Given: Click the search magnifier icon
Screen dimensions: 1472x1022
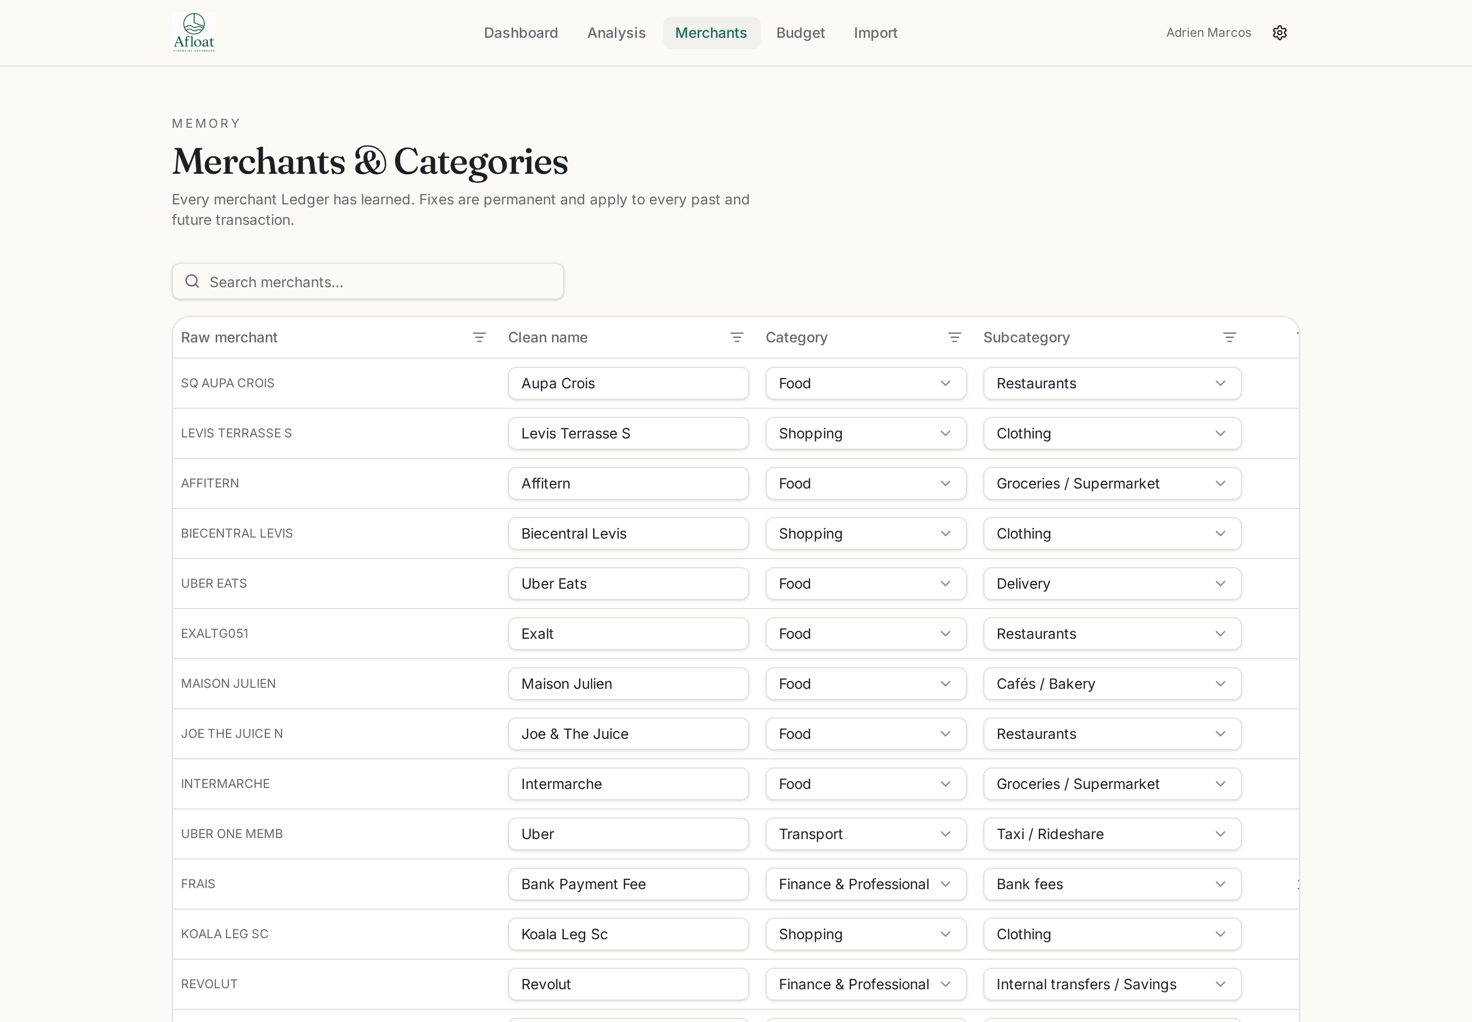Looking at the screenshot, I should (x=192, y=281).
